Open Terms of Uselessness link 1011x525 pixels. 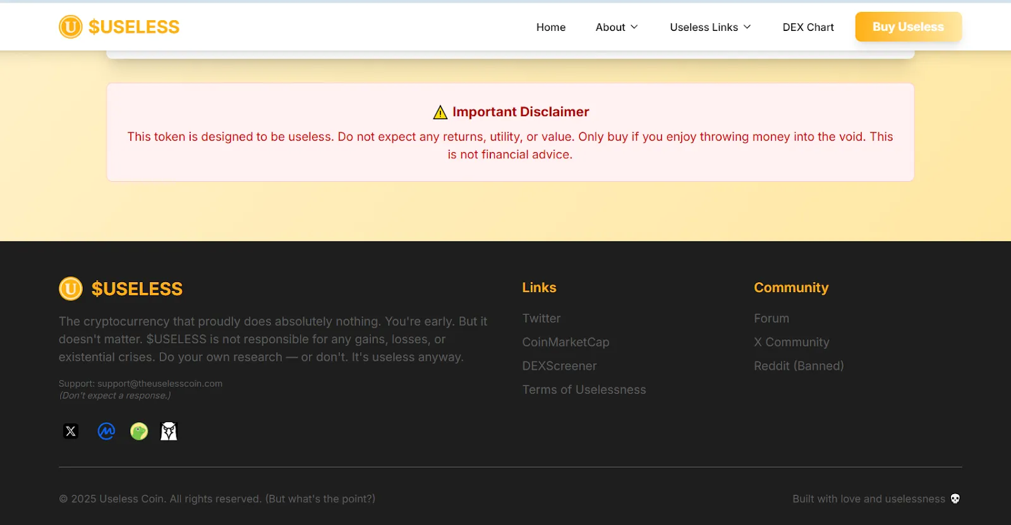click(584, 390)
